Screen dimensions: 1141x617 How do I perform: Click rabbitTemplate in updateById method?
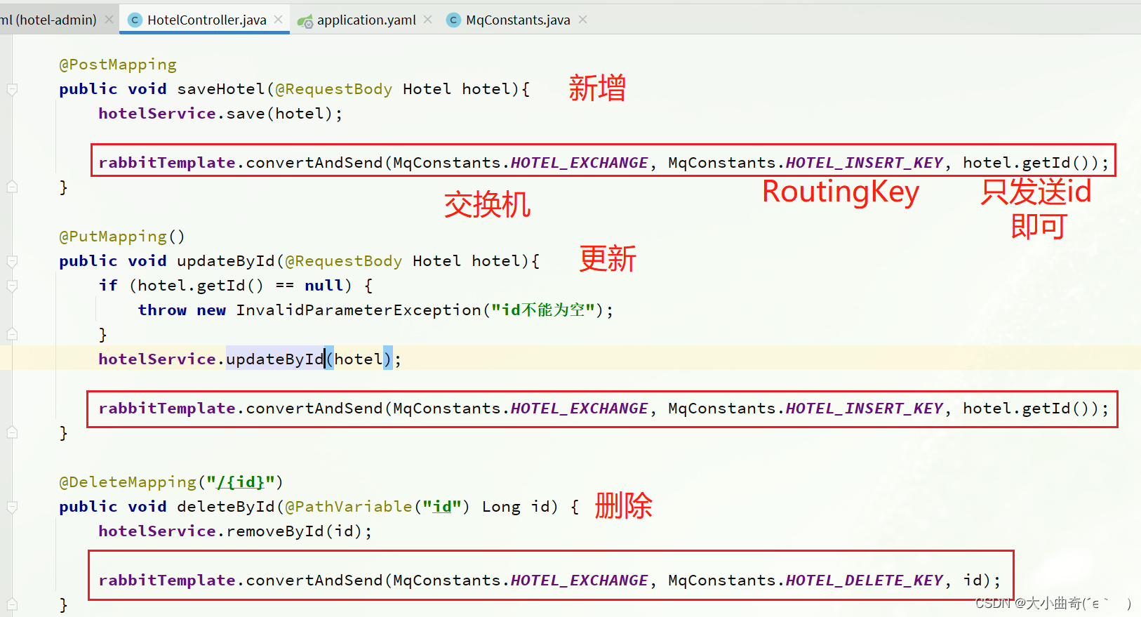[167, 409]
